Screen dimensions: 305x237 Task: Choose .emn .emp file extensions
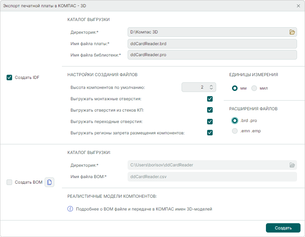tap(235, 131)
